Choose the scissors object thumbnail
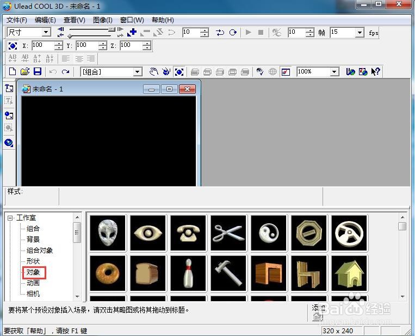415x336 pixels. coord(228,233)
